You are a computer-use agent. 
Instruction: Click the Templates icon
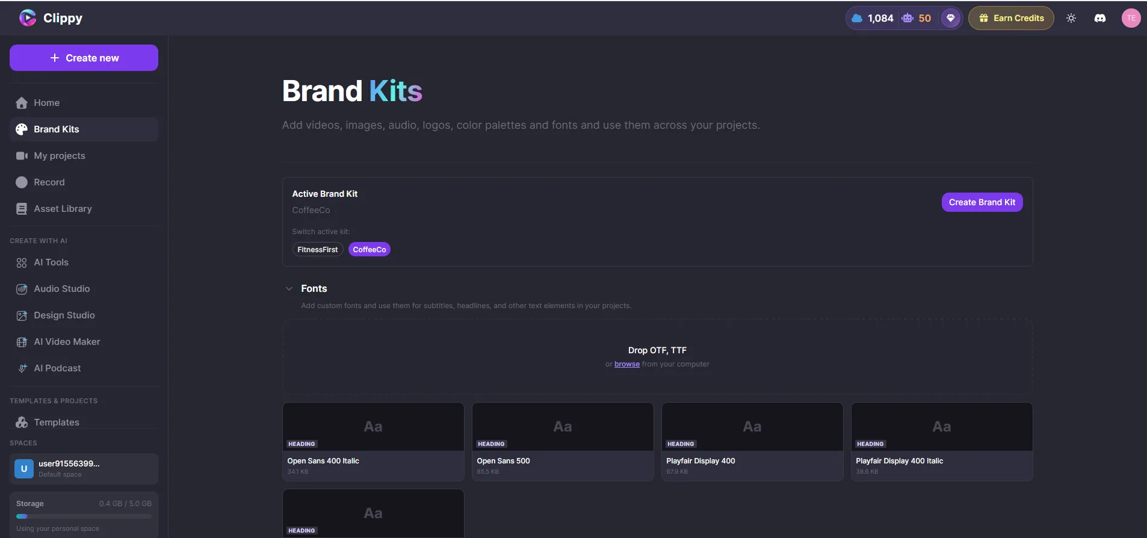coord(22,422)
